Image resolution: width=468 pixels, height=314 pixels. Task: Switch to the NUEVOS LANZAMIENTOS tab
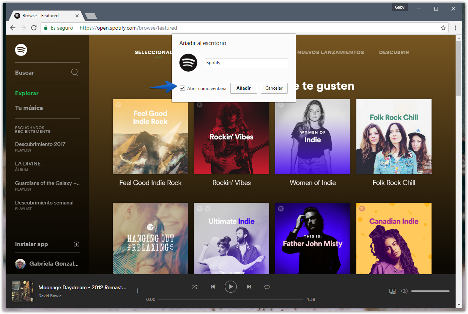pos(330,53)
